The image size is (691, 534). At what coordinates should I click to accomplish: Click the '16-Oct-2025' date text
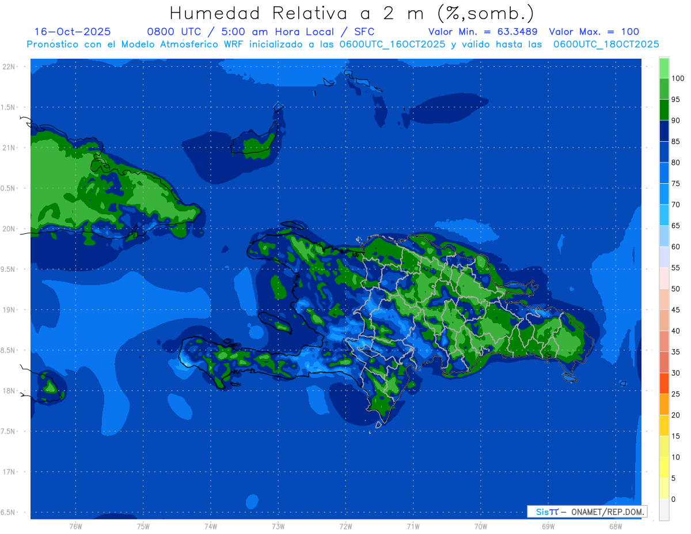pyautogui.click(x=73, y=32)
